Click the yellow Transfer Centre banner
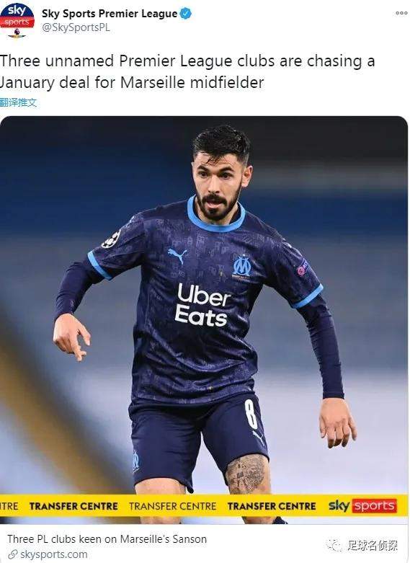 coord(204,506)
